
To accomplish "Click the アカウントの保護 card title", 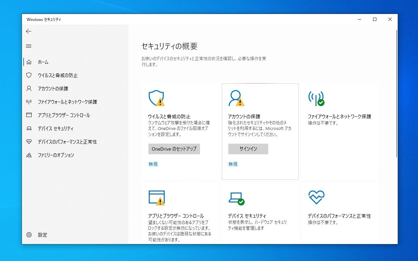I will [244, 117].
